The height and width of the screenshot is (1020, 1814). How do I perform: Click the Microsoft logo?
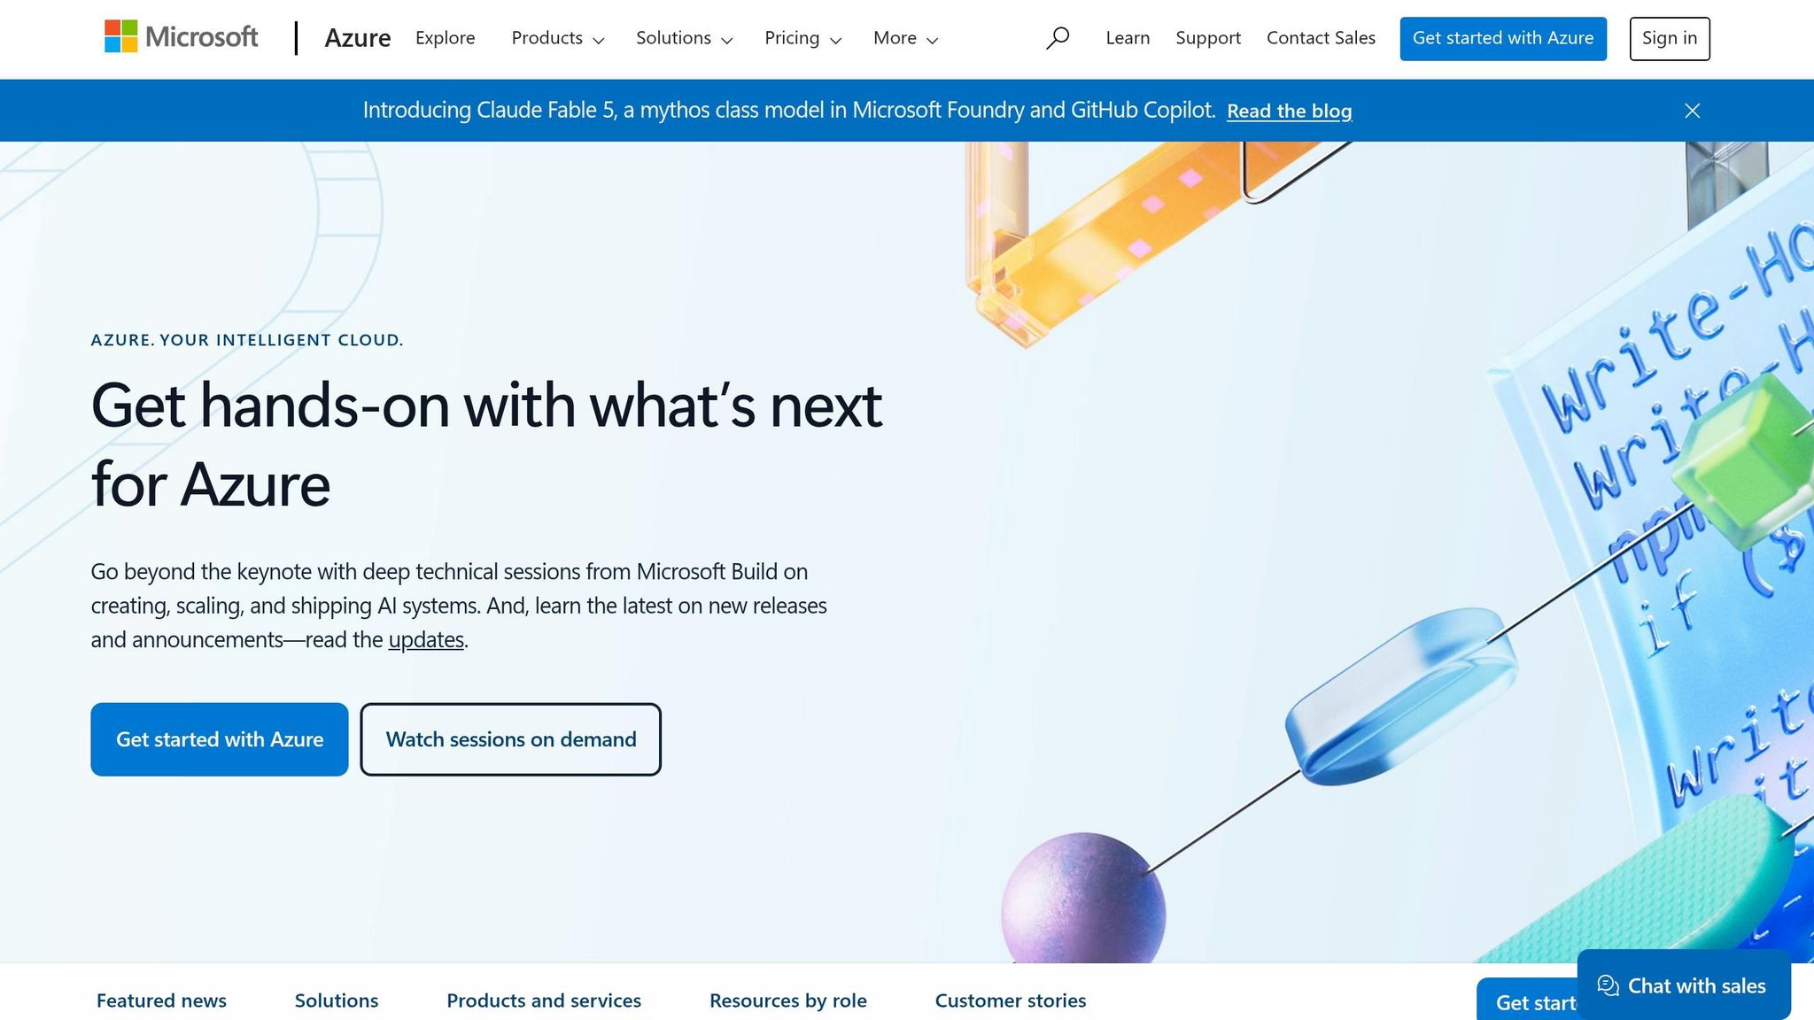coord(182,37)
